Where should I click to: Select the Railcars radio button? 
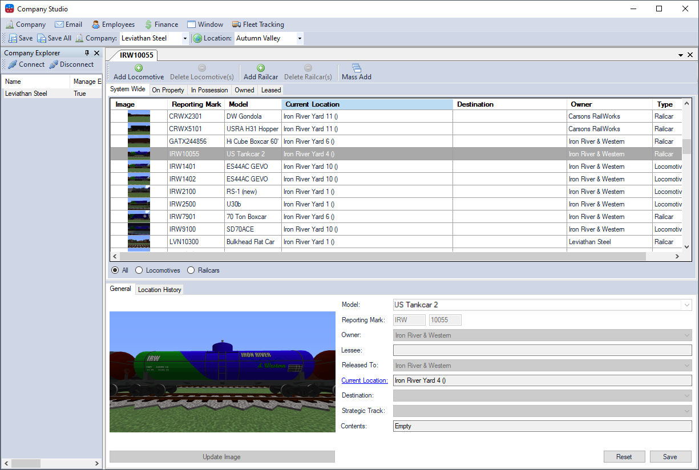point(191,270)
